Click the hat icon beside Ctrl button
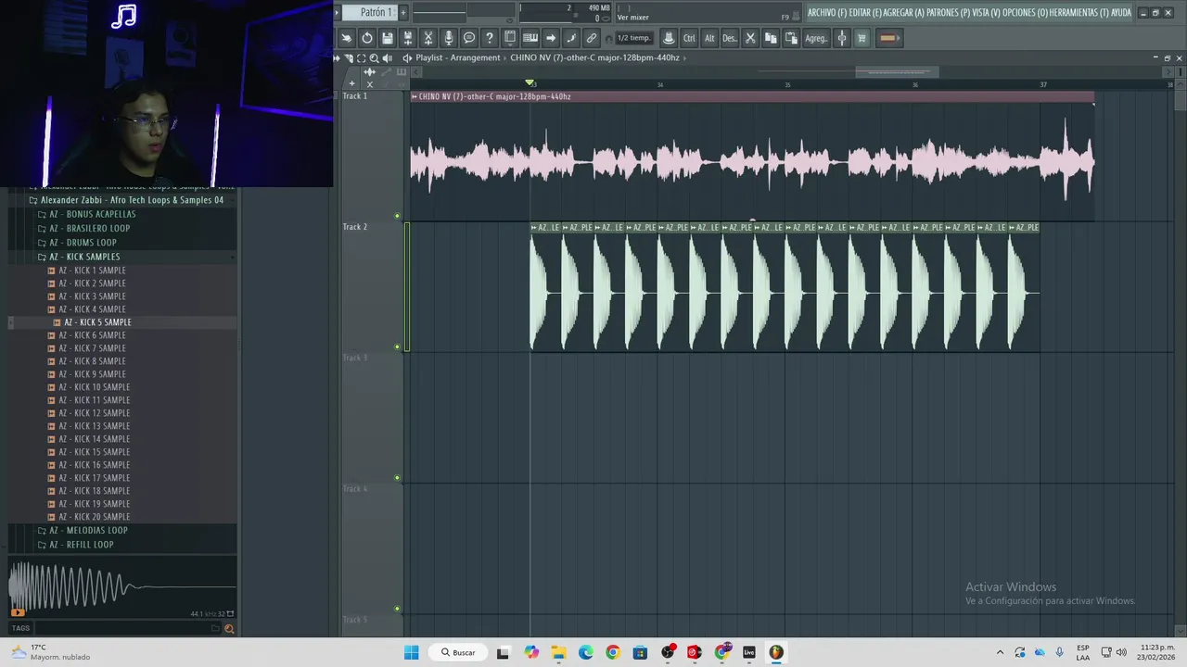The image size is (1187, 667). (669, 38)
